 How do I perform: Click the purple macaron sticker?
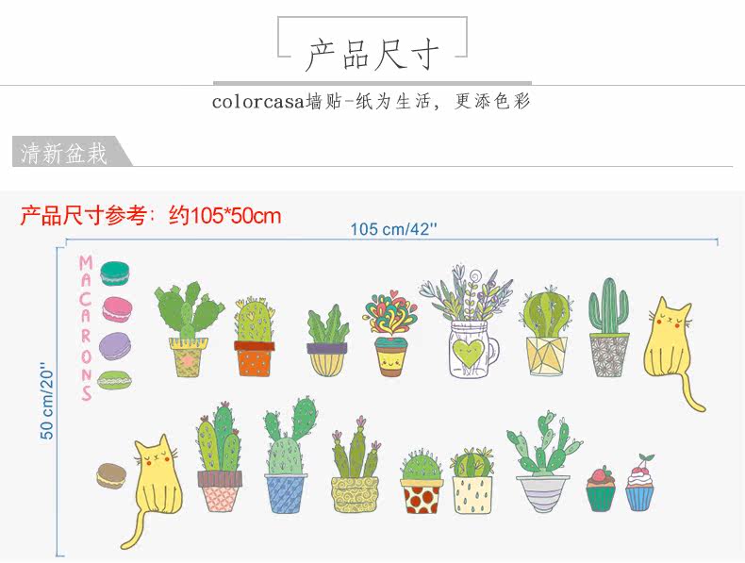(115, 345)
